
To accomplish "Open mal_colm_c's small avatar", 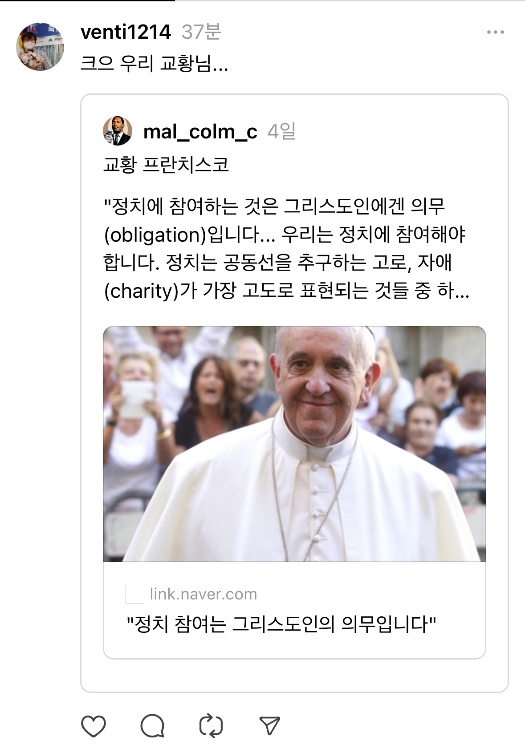I will pos(118,131).
